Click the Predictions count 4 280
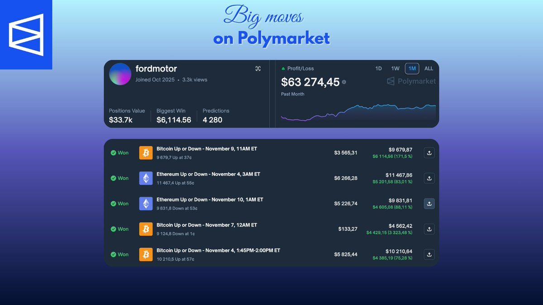This screenshot has width=543, height=305. point(212,120)
